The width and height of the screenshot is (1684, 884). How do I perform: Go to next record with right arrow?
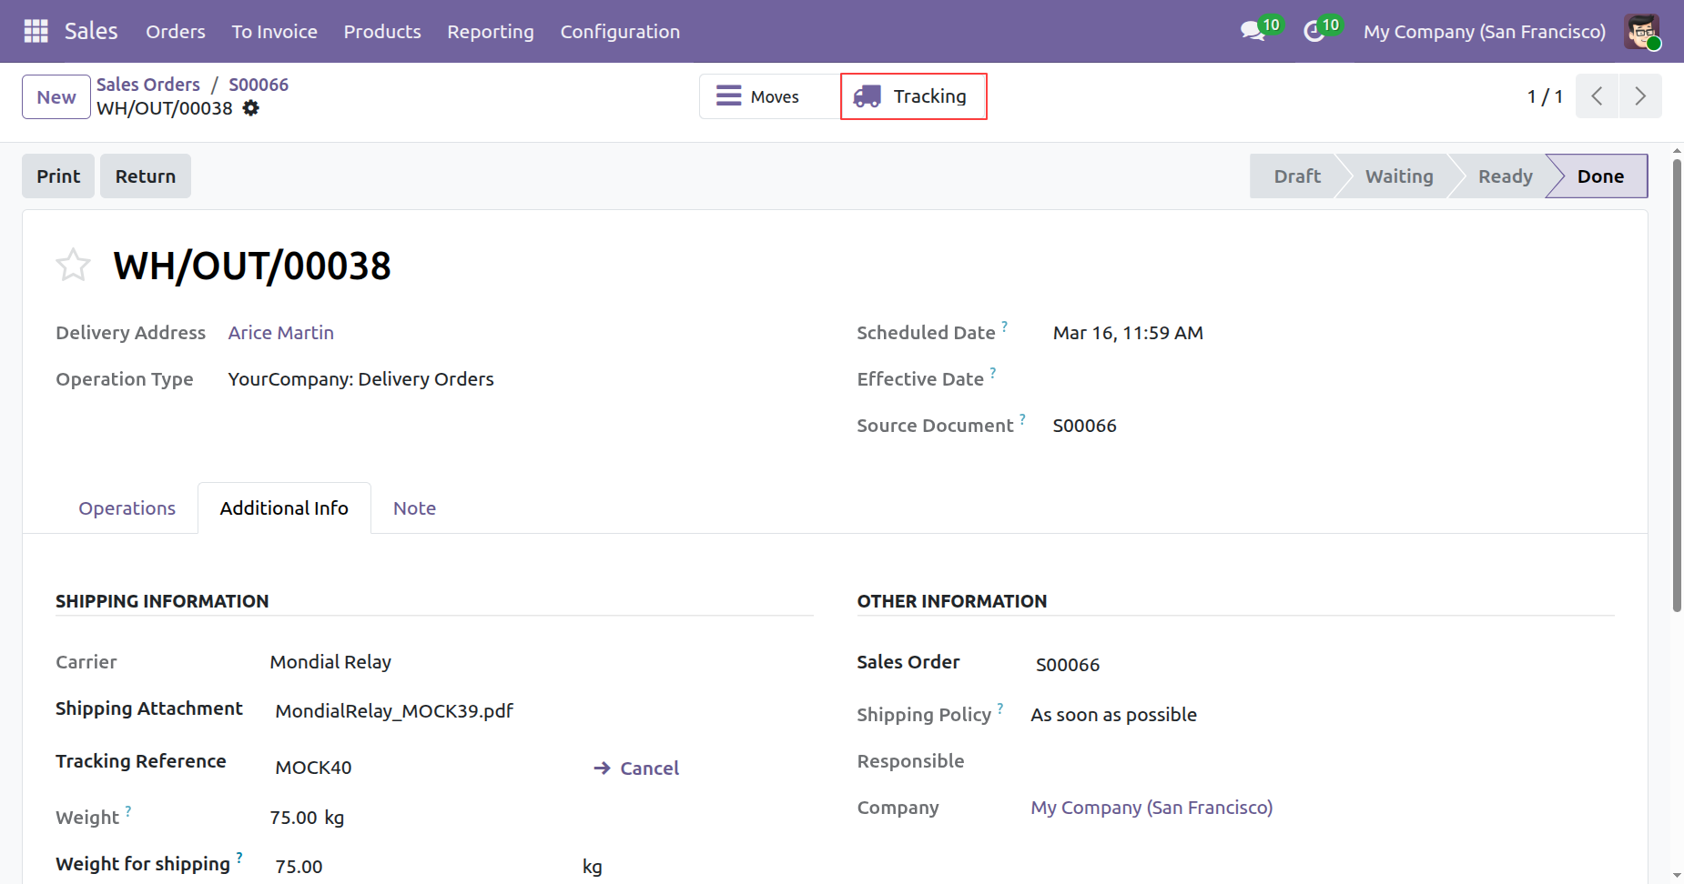click(x=1639, y=96)
